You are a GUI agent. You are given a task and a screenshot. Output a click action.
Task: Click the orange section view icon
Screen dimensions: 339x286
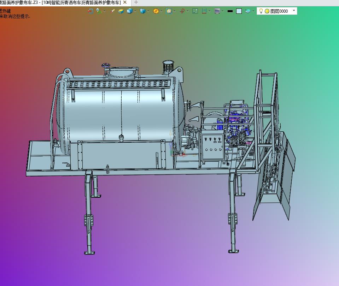point(156,11)
